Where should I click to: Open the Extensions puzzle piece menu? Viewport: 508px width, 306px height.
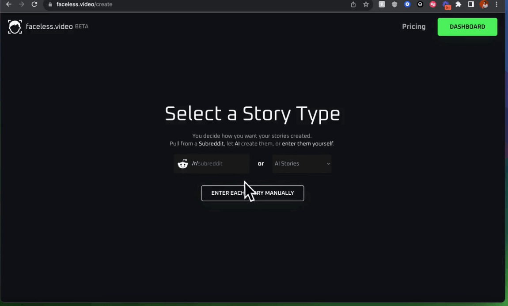tap(459, 4)
